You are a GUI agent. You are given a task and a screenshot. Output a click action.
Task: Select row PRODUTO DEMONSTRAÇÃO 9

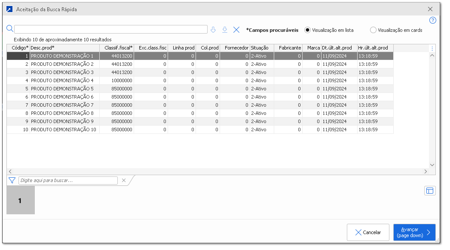tap(200, 121)
